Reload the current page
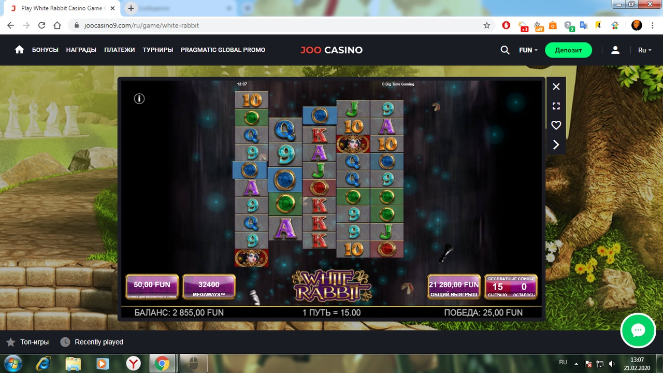663x373 pixels. pos(42,25)
